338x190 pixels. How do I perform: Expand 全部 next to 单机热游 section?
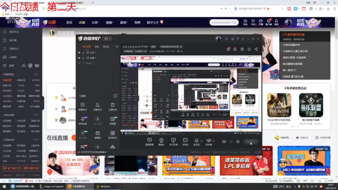36,115
